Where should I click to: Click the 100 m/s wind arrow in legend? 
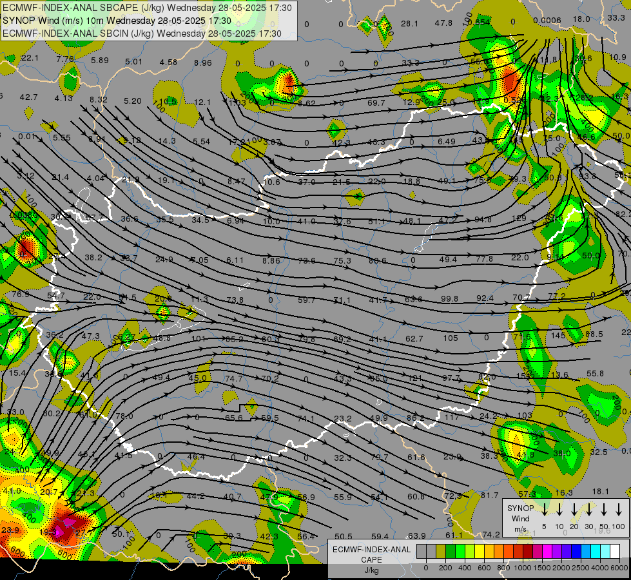point(619,510)
